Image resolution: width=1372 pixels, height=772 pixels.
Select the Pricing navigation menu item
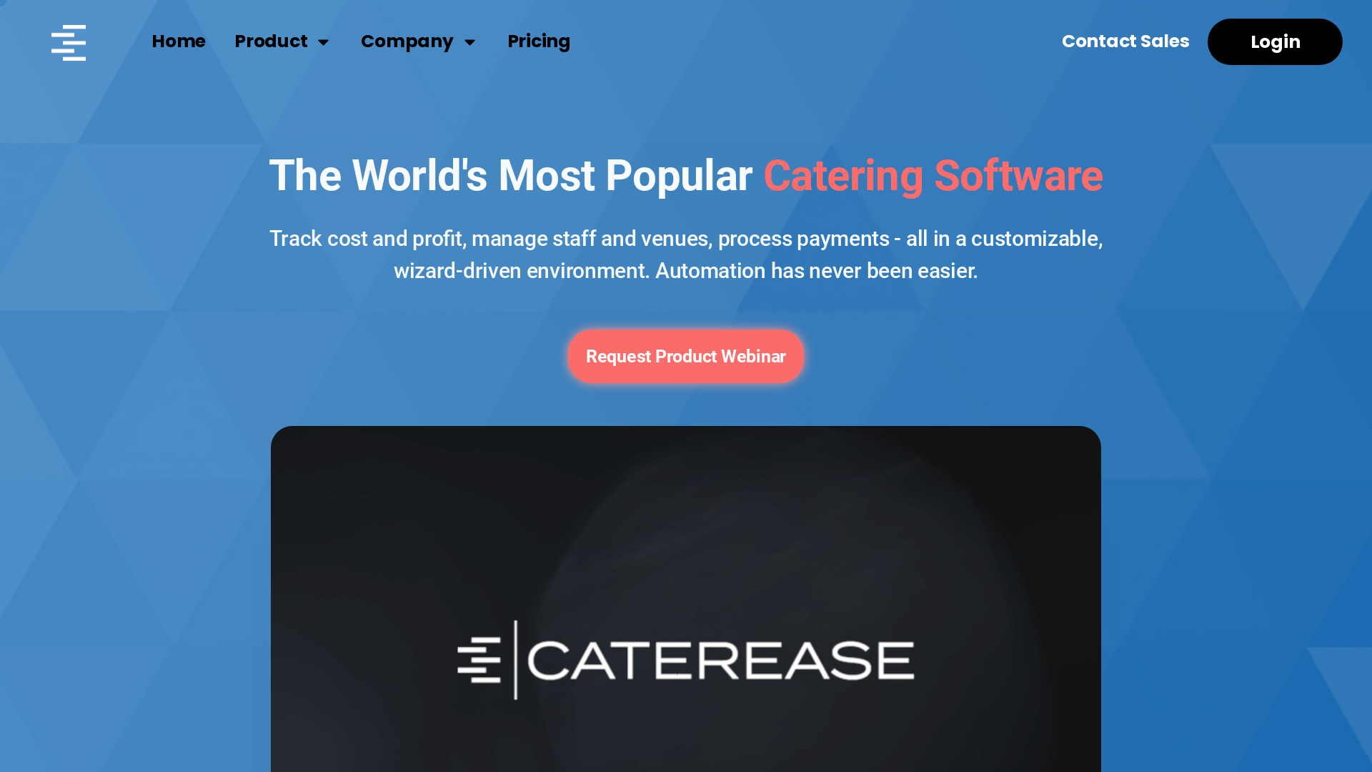click(x=539, y=41)
